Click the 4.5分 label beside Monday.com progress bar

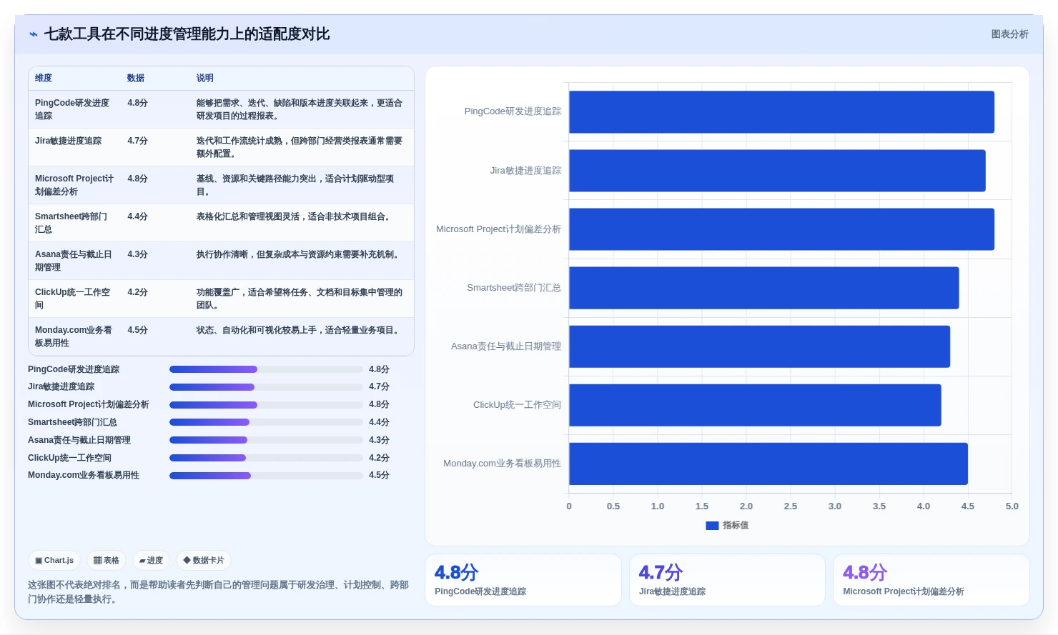379,476
